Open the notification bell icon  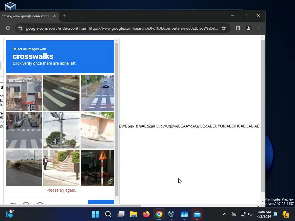[275, 214]
